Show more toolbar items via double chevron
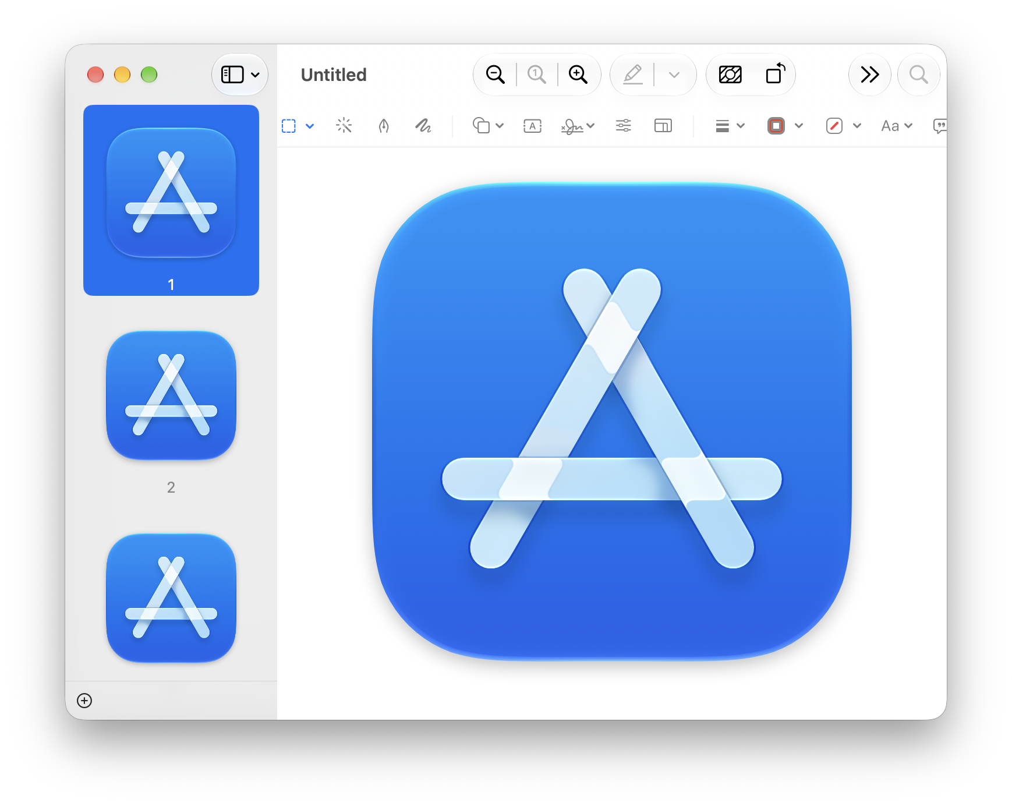The image size is (1012, 806). [x=870, y=75]
